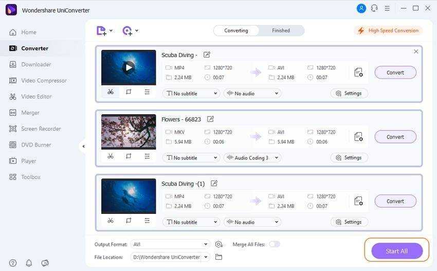Image resolution: width=437 pixels, height=271 pixels.
Task: Play the first Scuba Diving video thumbnail
Action: pyautogui.click(x=129, y=67)
